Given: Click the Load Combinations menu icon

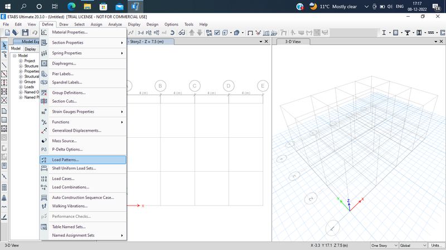Looking at the screenshot, I should pyautogui.click(x=44, y=187).
